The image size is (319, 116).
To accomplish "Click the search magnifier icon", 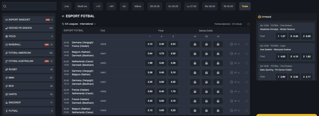I will (x=5, y=6).
